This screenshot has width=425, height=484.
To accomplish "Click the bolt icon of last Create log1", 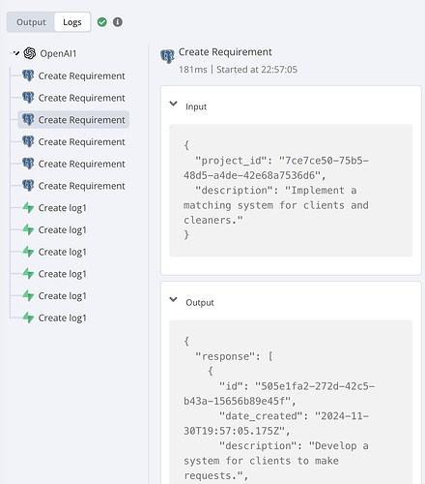I will (x=28, y=318).
